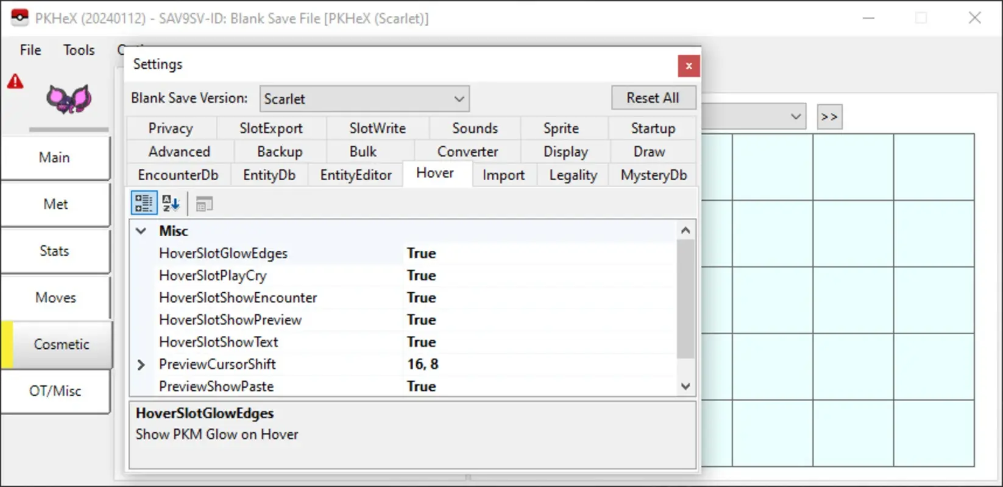The height and width of the screenshot is (487, 1003).
Task: Switch to the Legality settings tab
Action: (x=572, y=175)
